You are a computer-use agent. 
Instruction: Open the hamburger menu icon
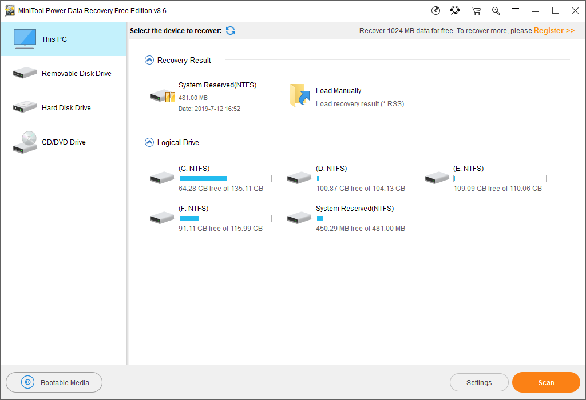(516, 11)
